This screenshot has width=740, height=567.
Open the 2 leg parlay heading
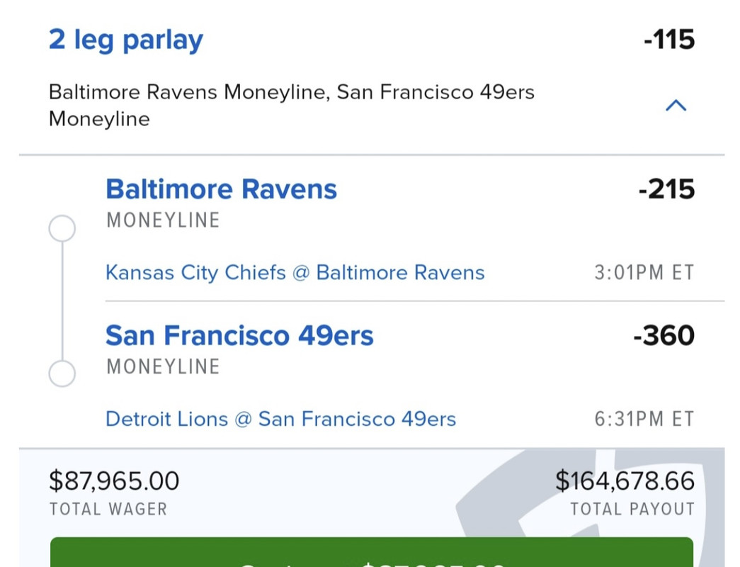click(126, 40)
